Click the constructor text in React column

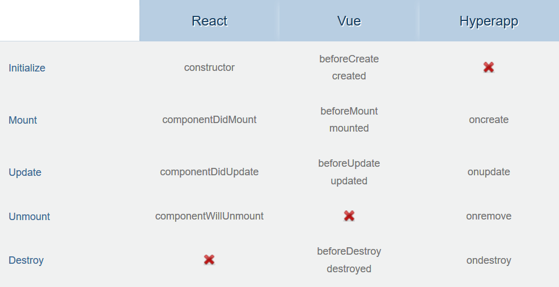(209, 67)
